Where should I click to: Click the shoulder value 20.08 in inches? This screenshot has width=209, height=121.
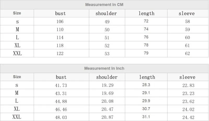(x=107, y=101)
